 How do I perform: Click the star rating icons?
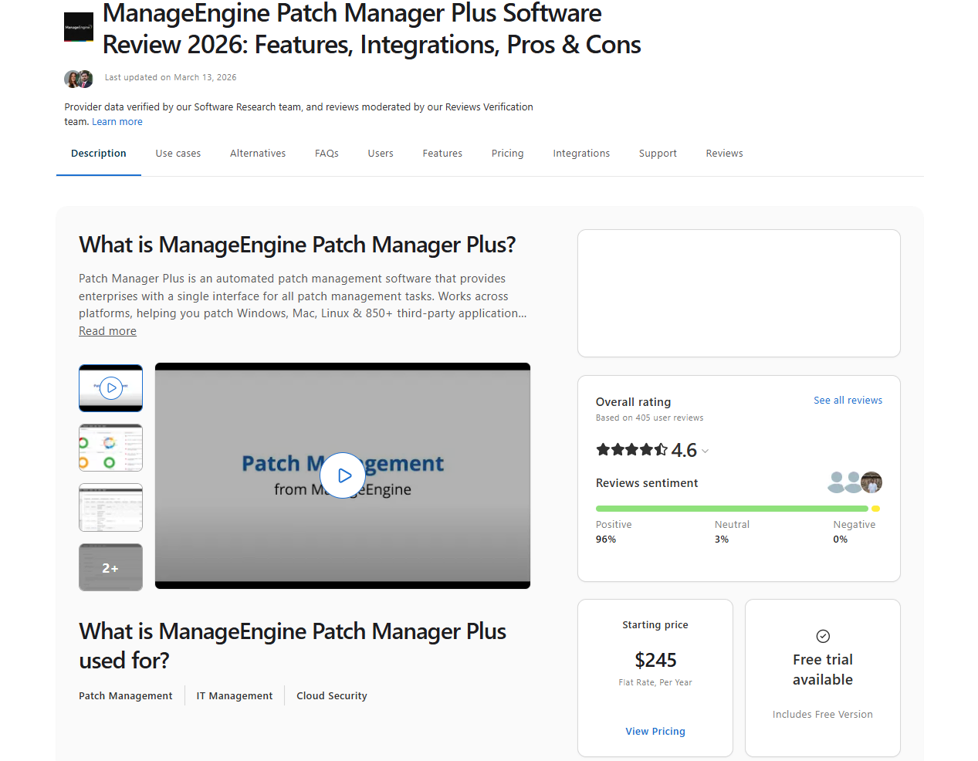(x=631, y=449)
